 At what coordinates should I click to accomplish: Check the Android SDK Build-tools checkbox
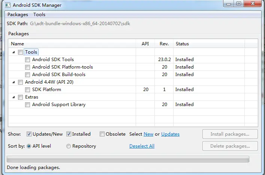pyautogui.click(x=27, y=75)
